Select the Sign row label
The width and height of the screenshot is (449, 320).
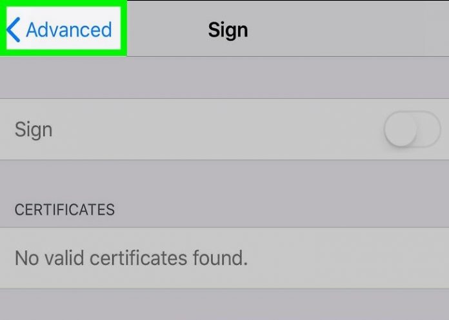tap(34, 130)
